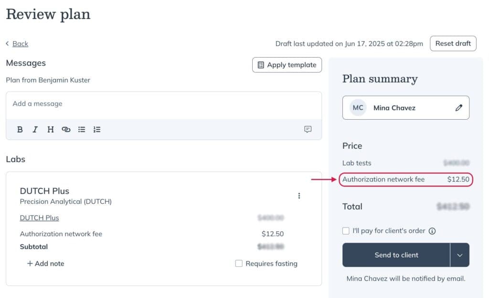Send the plan to client
489x298 pixels.
(396, 255)
